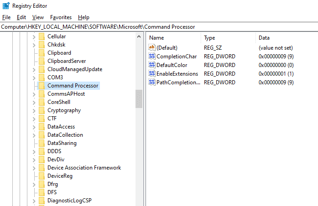Select the CompletionChar value name
This screenshot has height=206, width=318.
tap(177, 57)
